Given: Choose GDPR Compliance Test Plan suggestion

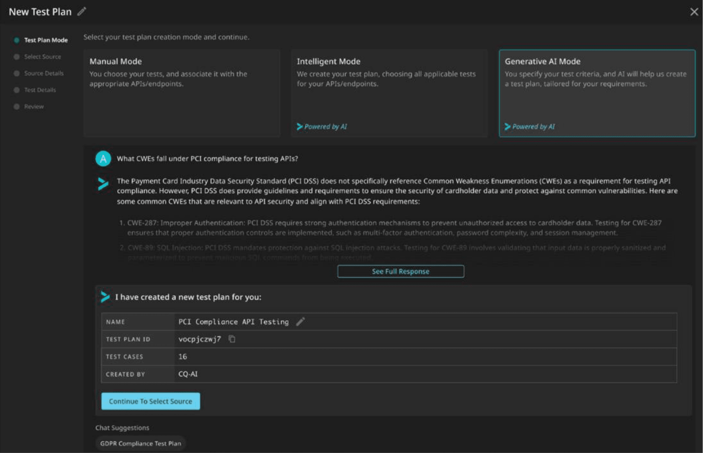Looking at the screenshot, I should [x=140, y=443].
